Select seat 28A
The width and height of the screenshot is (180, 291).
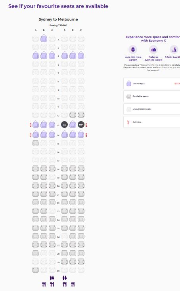(35, 253)
